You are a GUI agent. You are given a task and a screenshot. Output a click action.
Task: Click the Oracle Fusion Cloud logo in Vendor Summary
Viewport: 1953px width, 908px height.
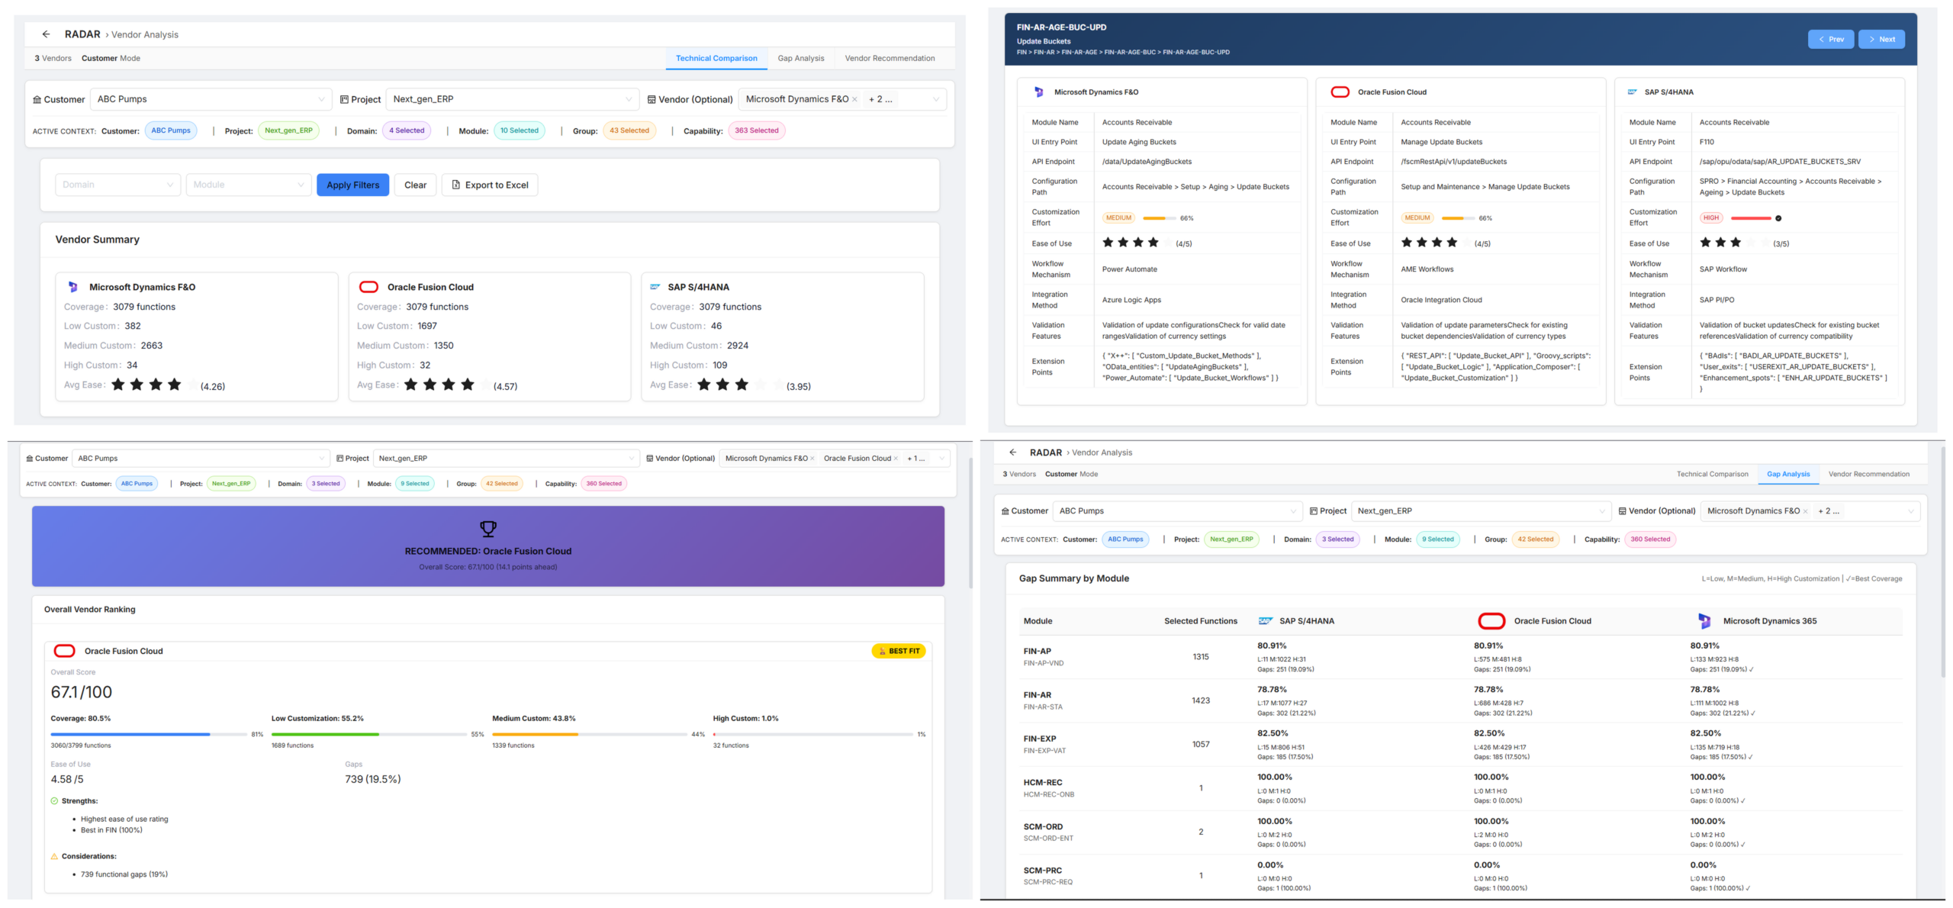(368, 287)
